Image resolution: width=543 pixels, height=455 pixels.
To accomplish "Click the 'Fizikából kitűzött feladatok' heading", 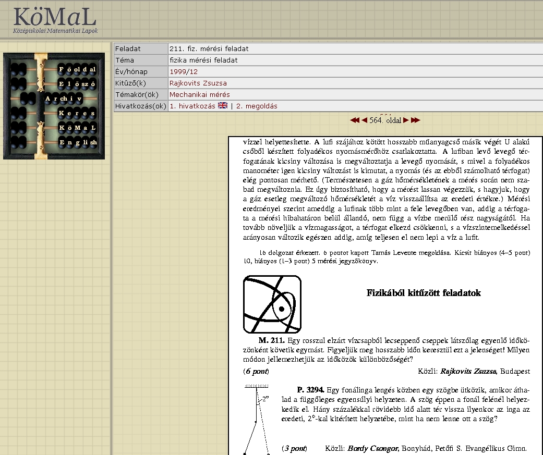I will 424,293.
